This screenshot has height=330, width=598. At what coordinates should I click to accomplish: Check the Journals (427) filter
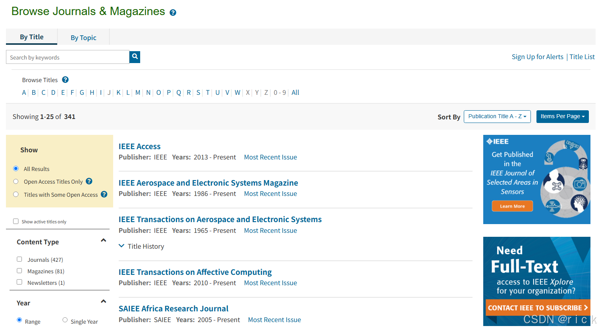click(x=19, y=259)
